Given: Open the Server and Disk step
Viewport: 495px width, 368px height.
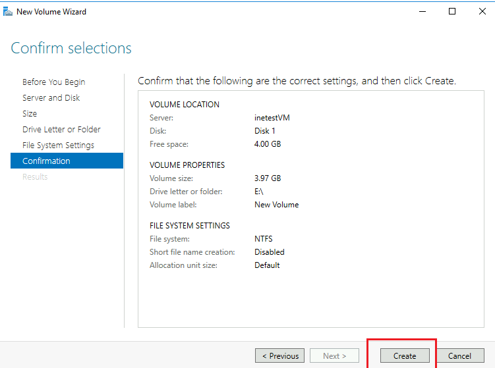Looking at the screenshot, I should [51, 98].
